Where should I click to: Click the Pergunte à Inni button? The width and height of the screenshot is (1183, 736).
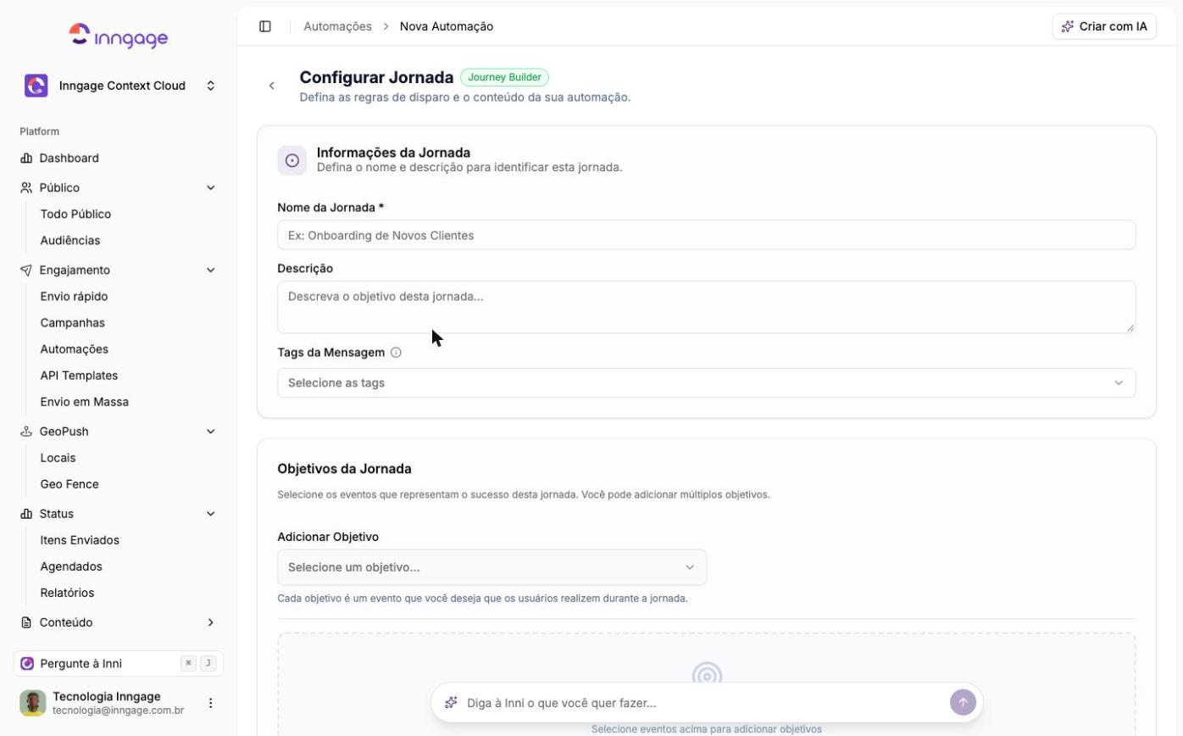(x=119, y=664)
